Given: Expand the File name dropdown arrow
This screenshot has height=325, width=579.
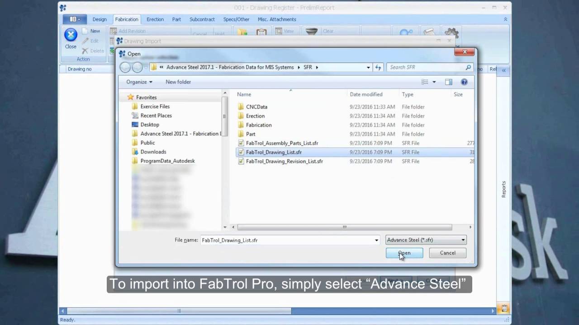Looking at the screenshot, I should click(x=376, y=240).
